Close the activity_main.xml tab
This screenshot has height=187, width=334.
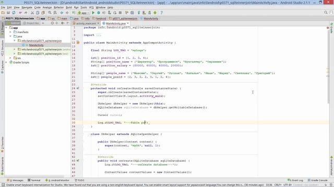tap(98, 23)
